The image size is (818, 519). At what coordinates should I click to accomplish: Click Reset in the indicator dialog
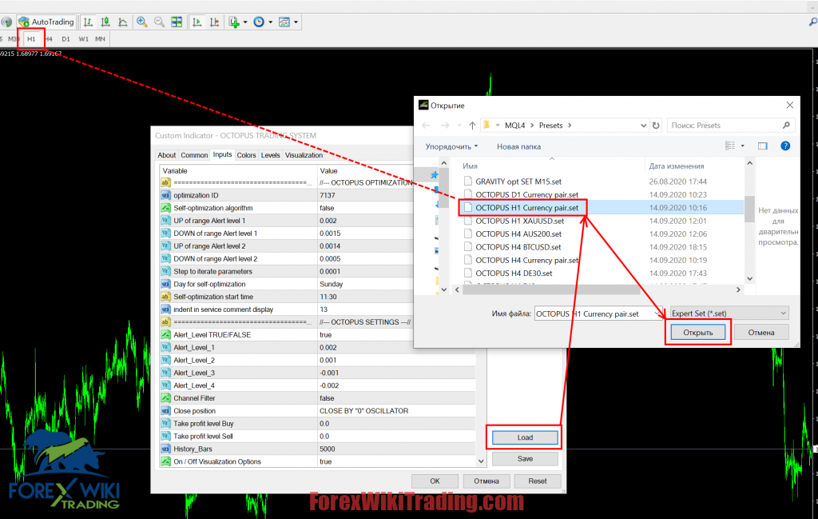(x=538, y=481)
